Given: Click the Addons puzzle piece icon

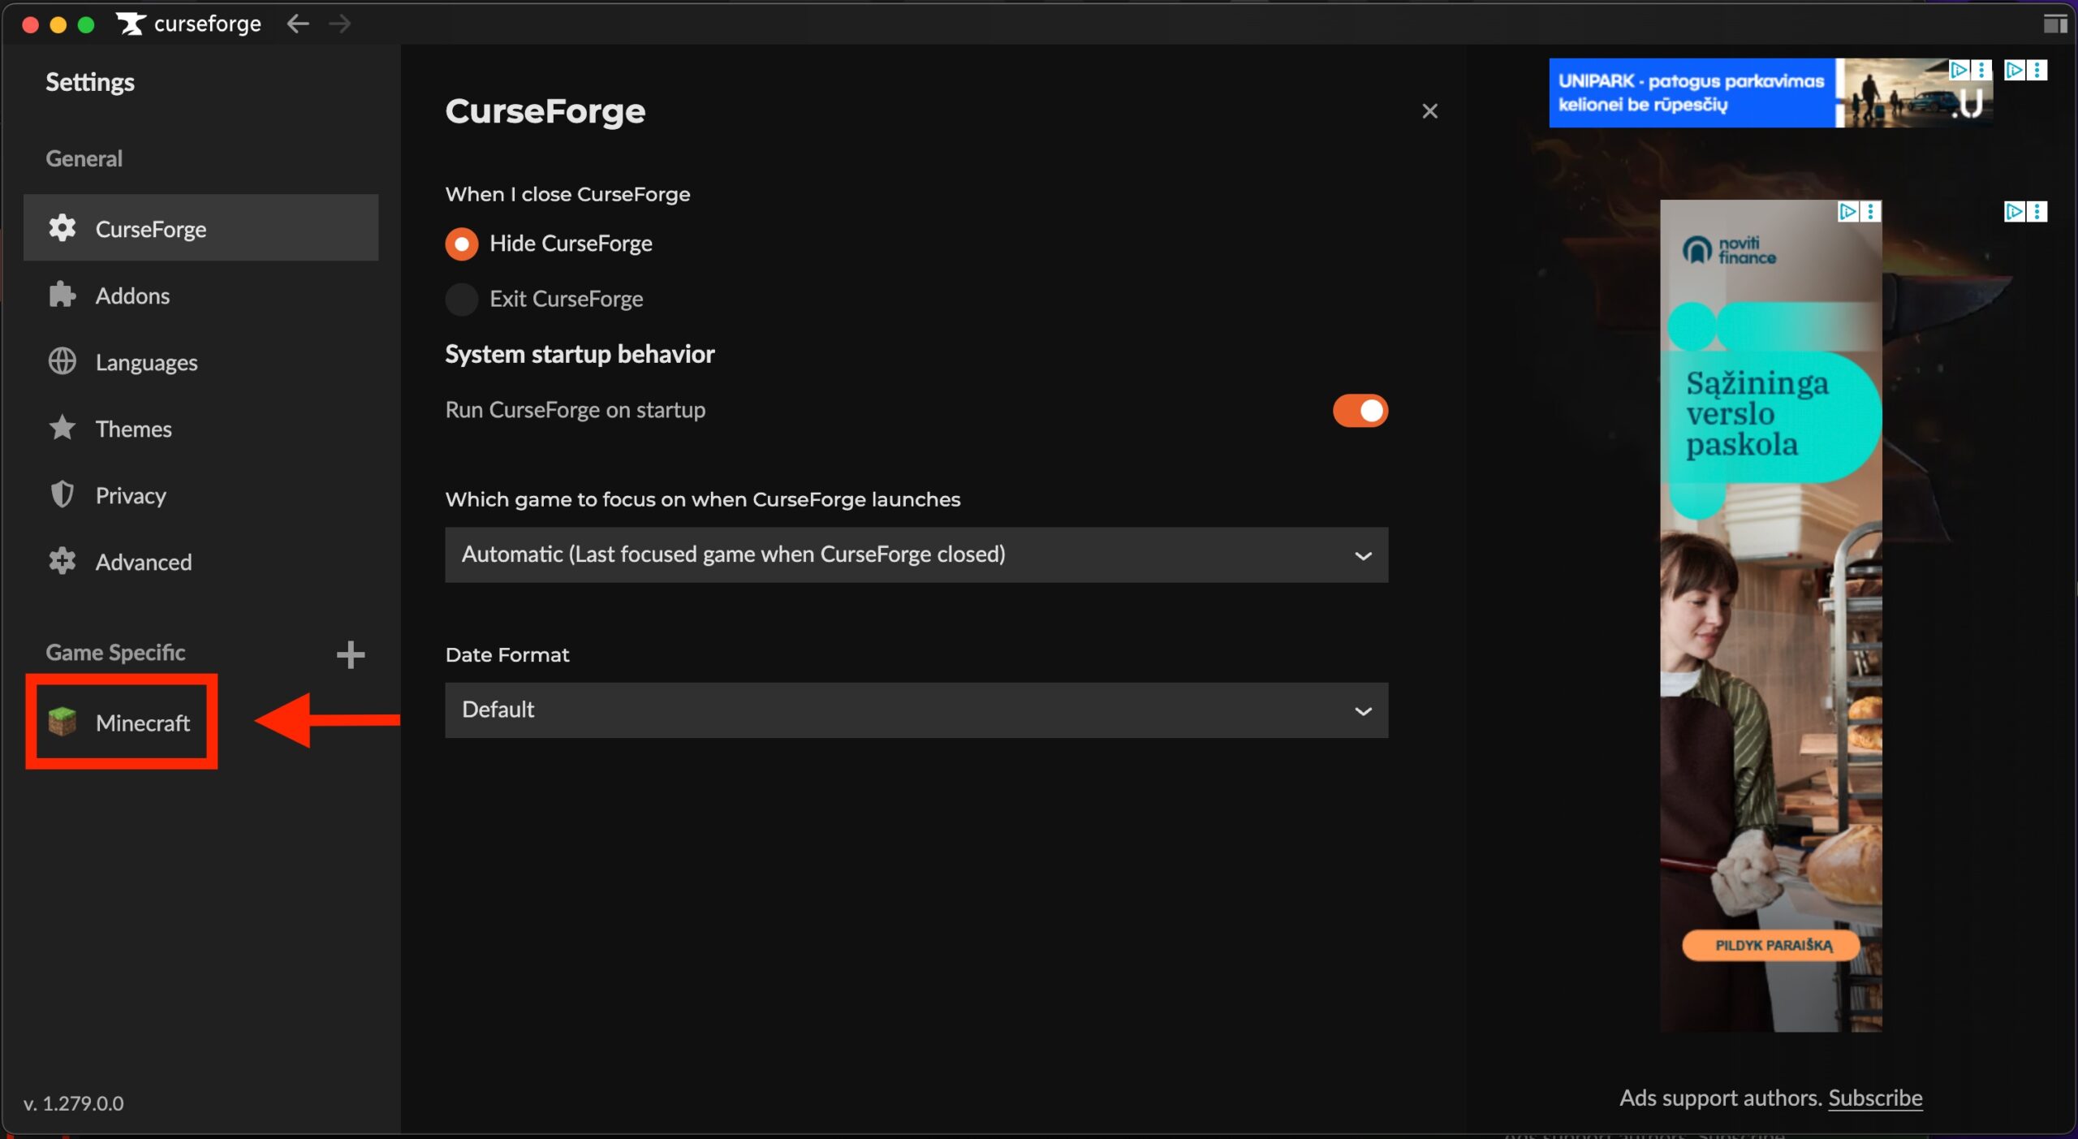Looking at the screenshot, I should pos(63,295).
